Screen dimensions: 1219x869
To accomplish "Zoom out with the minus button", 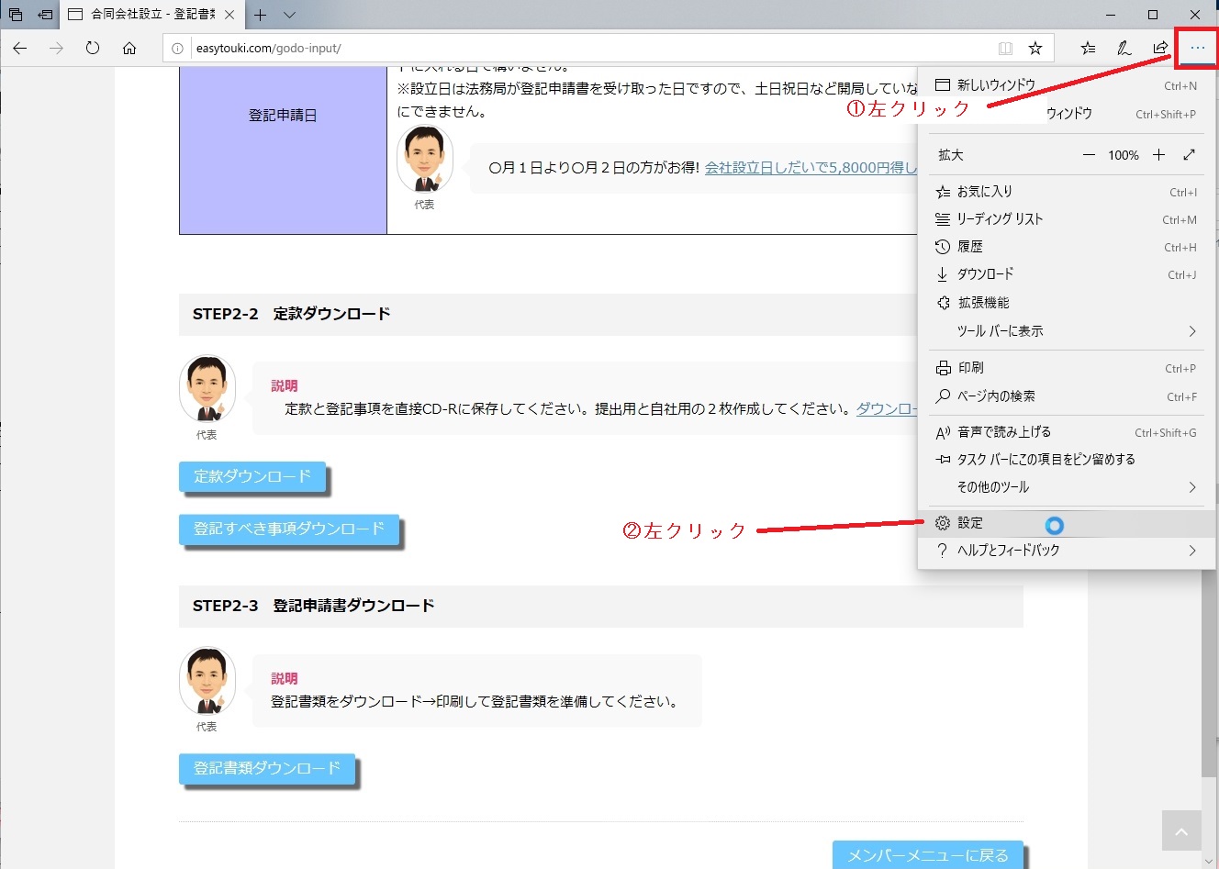I will pos(1089,155).
